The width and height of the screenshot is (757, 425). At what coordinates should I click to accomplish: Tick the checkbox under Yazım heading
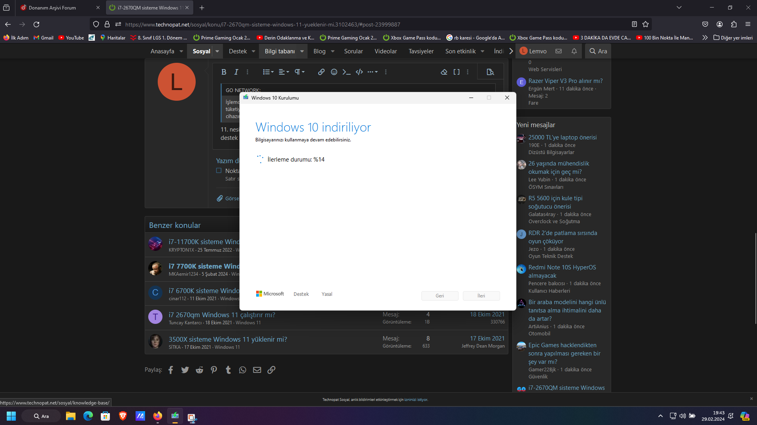(x=219, y=171)
